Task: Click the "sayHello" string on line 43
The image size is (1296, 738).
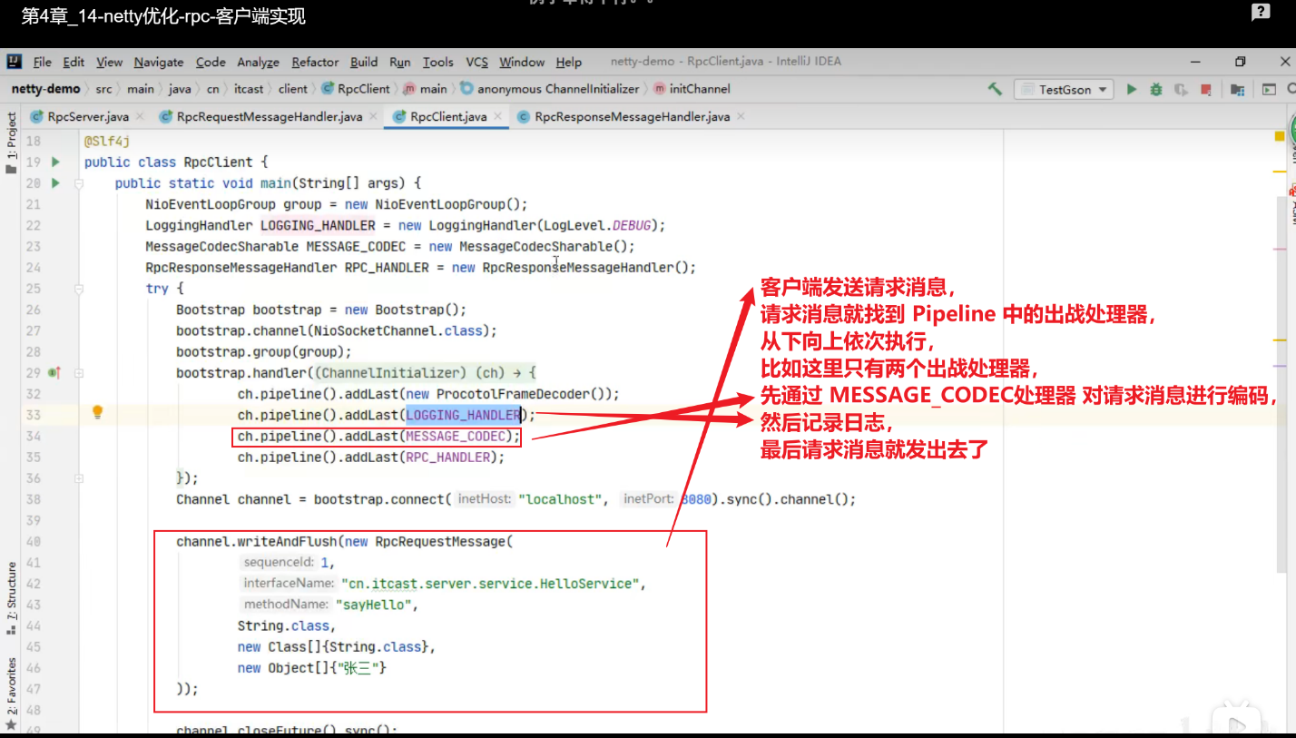Action: click(376, 605)
